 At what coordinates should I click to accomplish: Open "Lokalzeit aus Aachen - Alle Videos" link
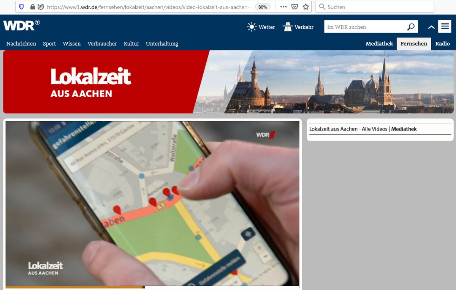348,129
